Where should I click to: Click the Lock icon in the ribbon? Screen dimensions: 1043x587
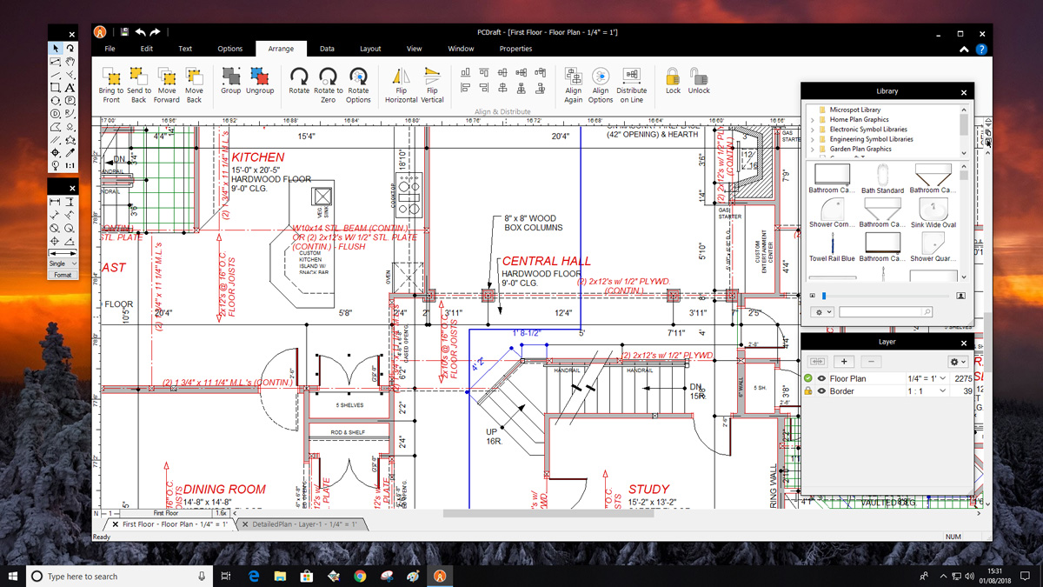pos(673,77)
